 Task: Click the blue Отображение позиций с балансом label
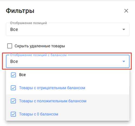(x=38, y=55)
